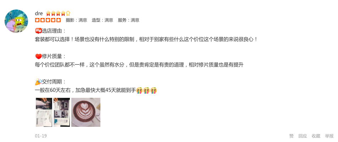The image size is (338, 142).
Task: Reply using the 回应 link
Action: click(x=303, y=136)
